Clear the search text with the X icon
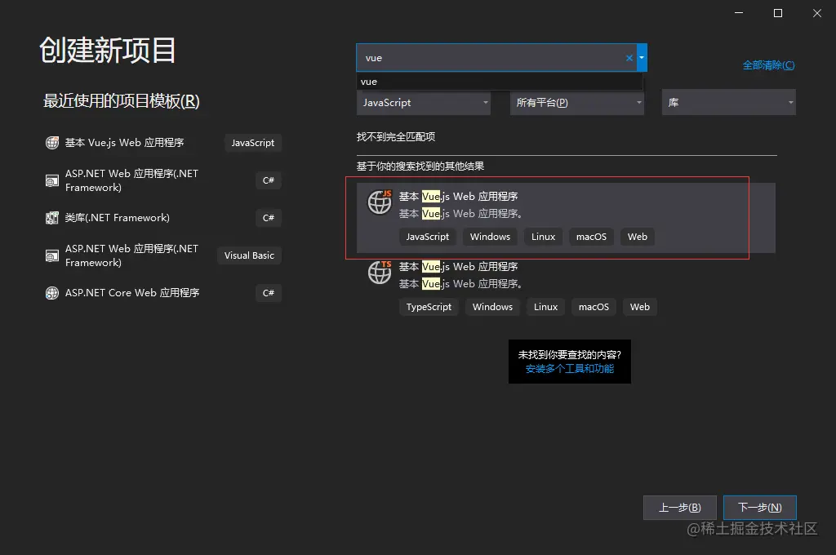 (x=629, y=58)
